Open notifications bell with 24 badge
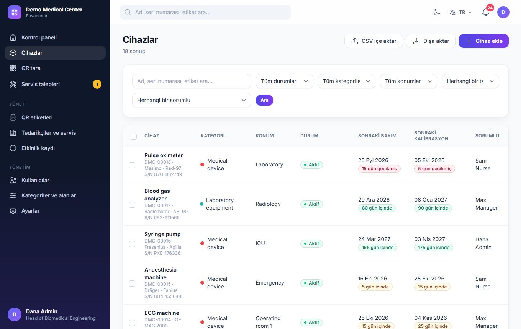This screenshot has width=521, height=329. click(486, 12)
